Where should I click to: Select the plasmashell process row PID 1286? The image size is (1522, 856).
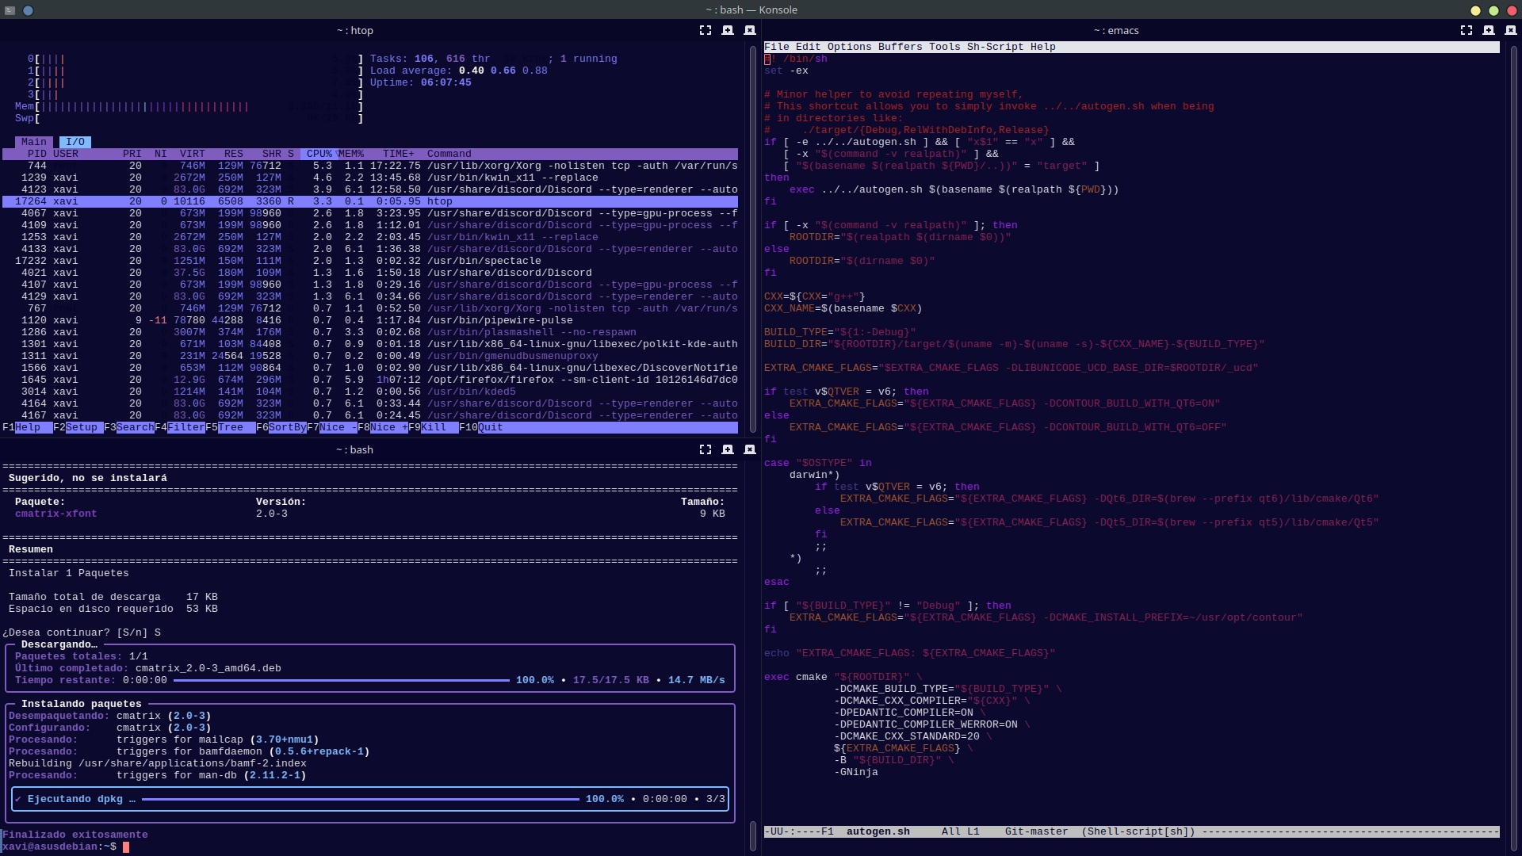(x=370, y=332)
